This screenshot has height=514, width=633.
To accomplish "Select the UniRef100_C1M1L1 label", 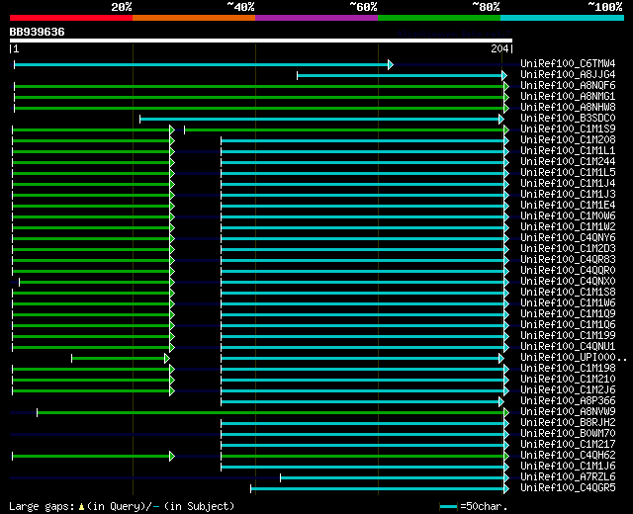I will point(568,150).
